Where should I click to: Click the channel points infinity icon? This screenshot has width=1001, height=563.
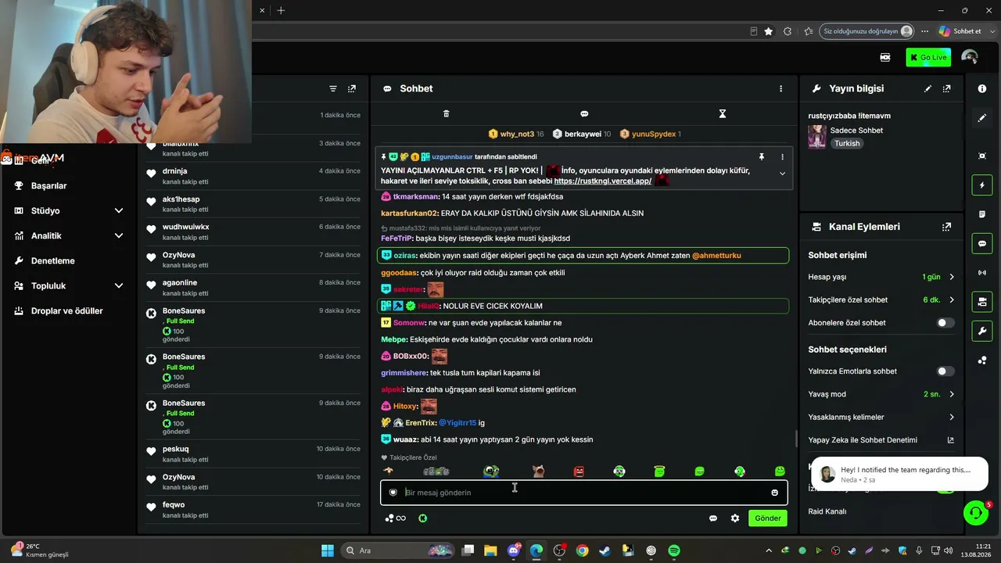[x=396, y=518]
